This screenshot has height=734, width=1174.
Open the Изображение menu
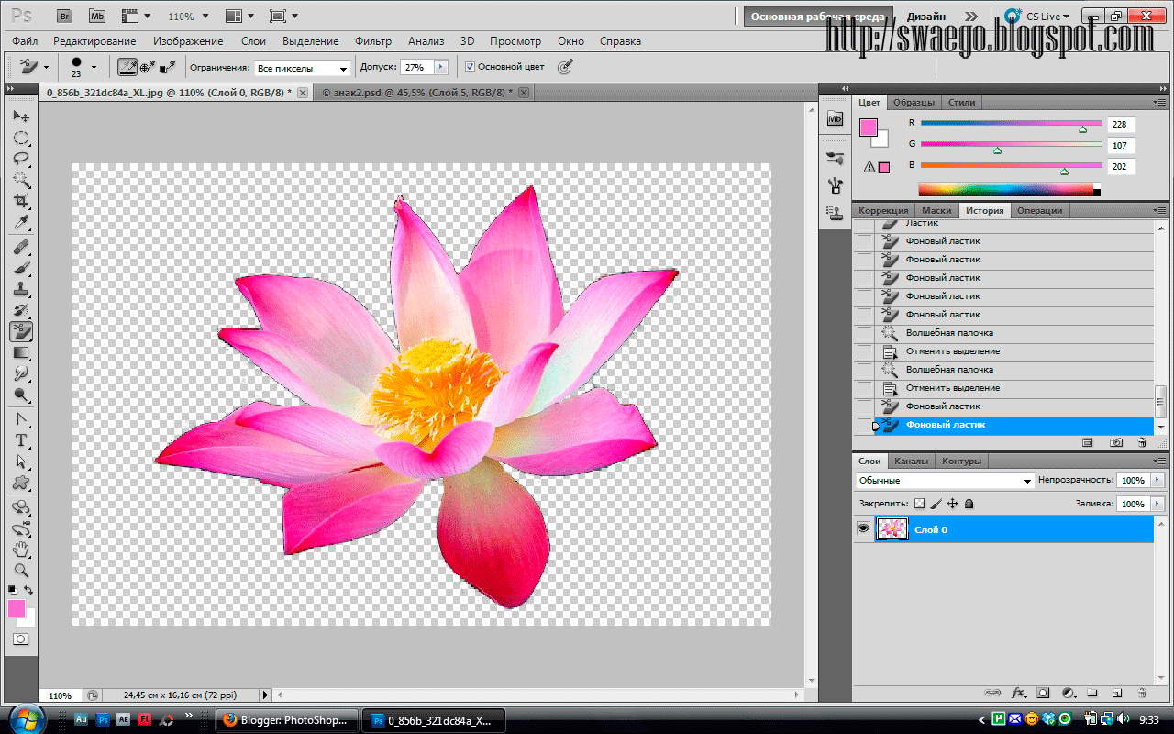point(188,41)
